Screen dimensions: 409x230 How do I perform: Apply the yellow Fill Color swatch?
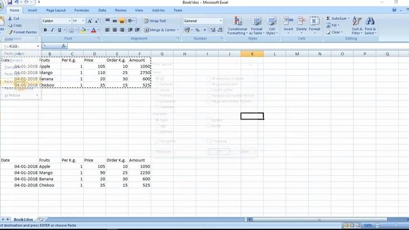[84, 30]
